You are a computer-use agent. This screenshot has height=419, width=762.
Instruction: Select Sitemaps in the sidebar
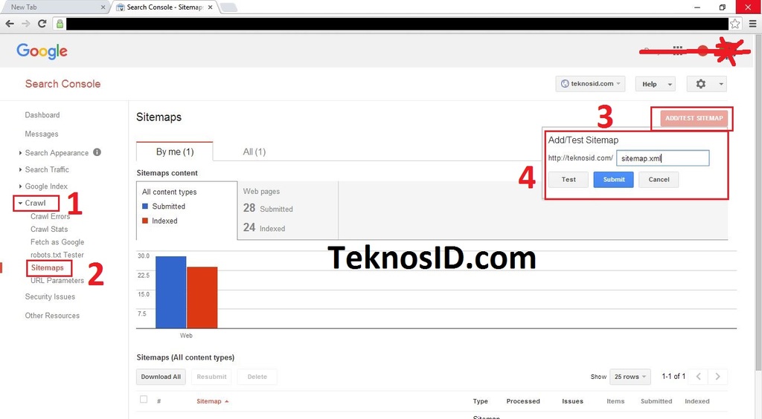[47, 267]
